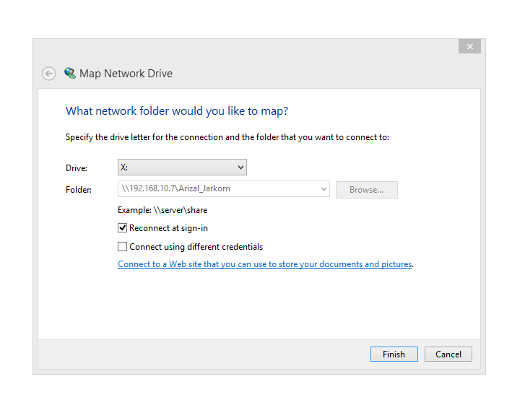Click the Folder path input field
Image resolution: width=512 pixels, height=405 pixels.
click(x=224, y=189)
